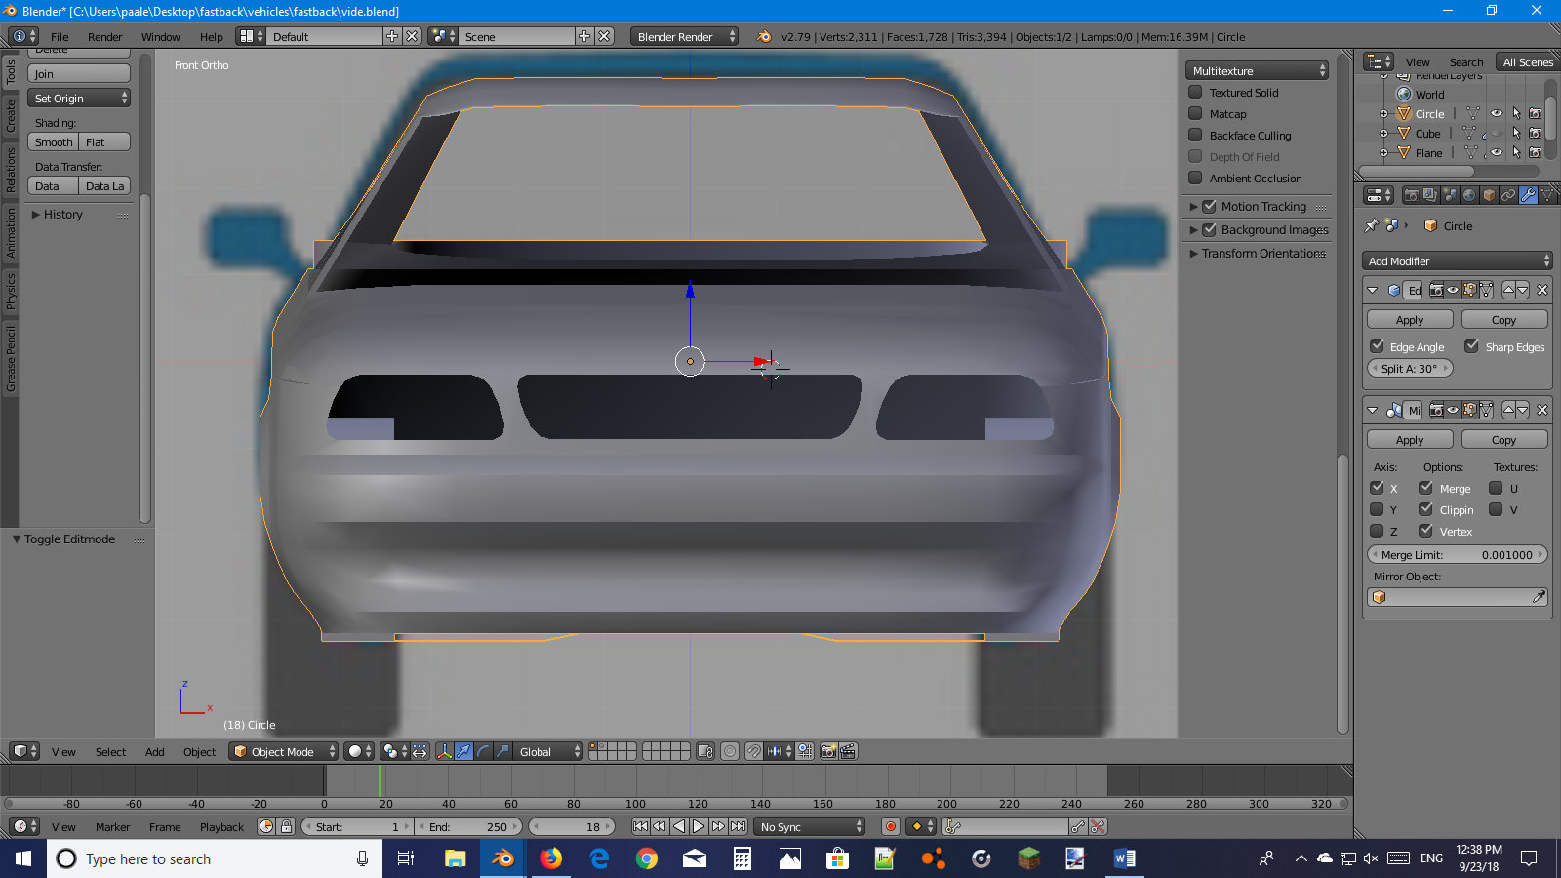Hide the Plane object via eye icon
The width and height of the screenshot is (1561, 878).
pos(1497,152)
